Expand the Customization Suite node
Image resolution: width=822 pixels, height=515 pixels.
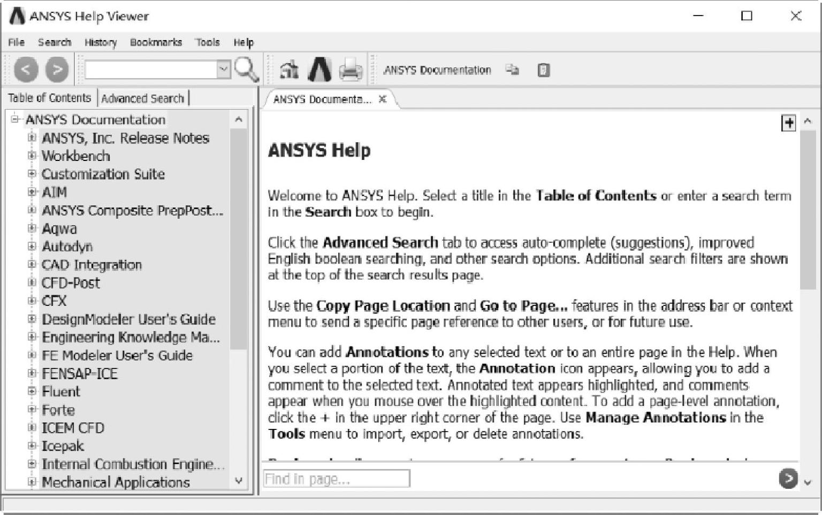tap(32, 174)
